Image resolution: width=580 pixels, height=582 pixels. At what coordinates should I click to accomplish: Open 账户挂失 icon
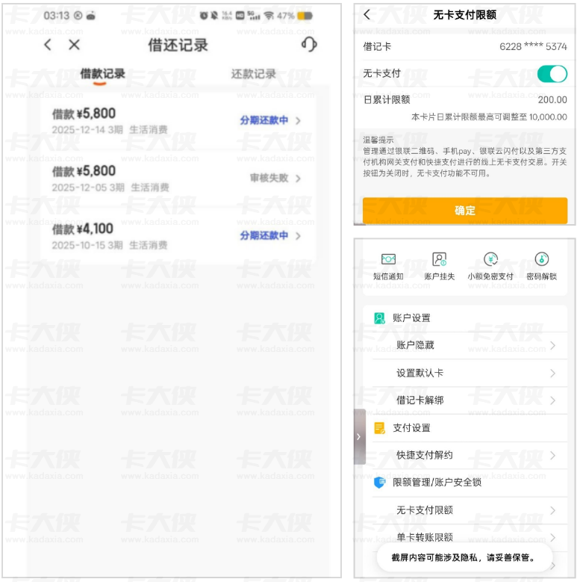click(440, 259)
